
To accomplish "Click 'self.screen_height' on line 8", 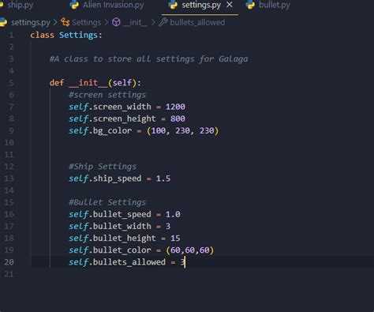I will pyautogui.click(x=112, y=118).
